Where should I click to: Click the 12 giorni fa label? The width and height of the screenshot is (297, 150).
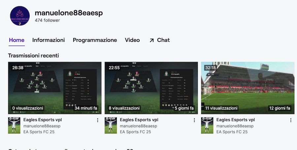pyautogui.click(x=280, y=108)
